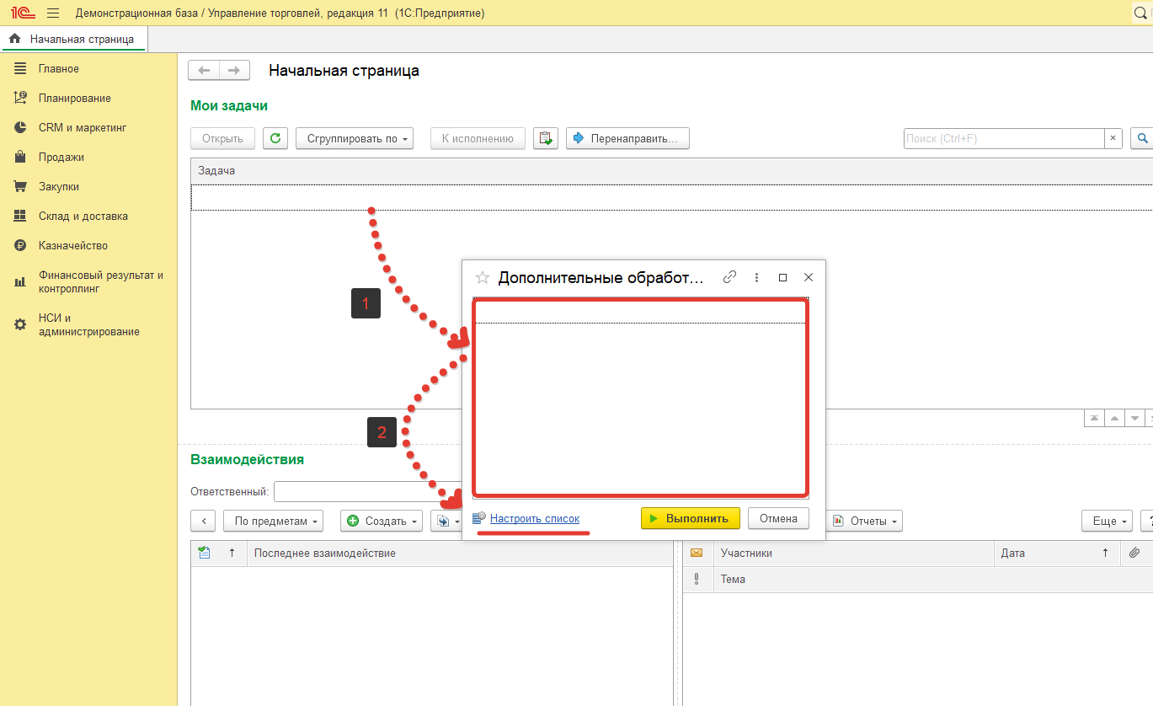Refresh the Мои задачи task list
Image resolution: width=1153 pixels, height=706 pixels.
pos(275,139)
